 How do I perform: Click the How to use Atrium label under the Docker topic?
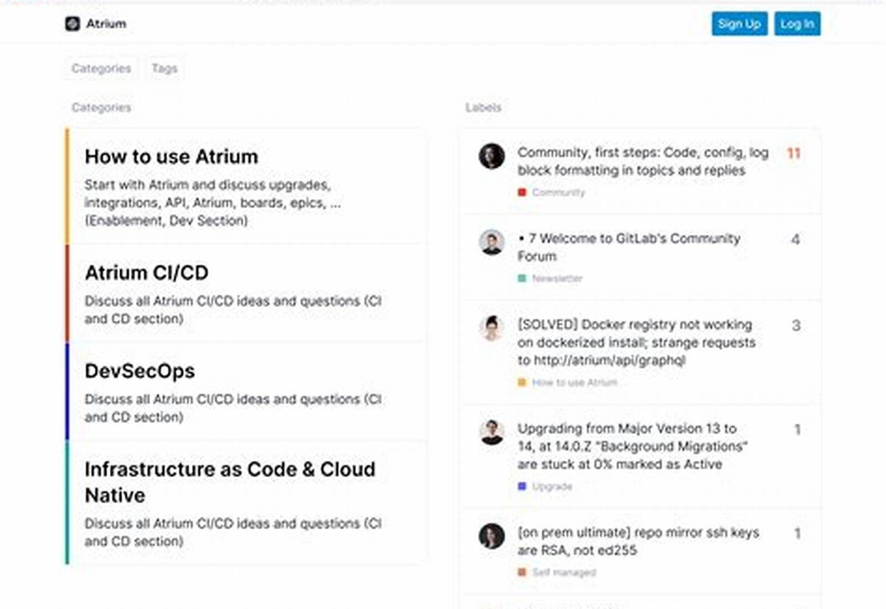[x=574, y=382]
